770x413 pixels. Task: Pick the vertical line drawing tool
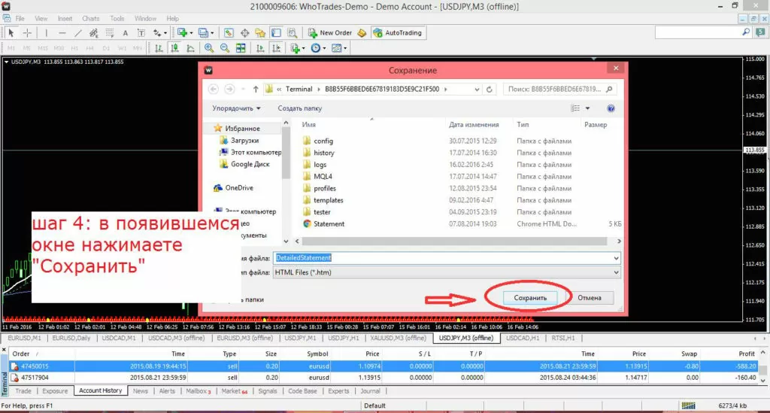tap(47, 33)
